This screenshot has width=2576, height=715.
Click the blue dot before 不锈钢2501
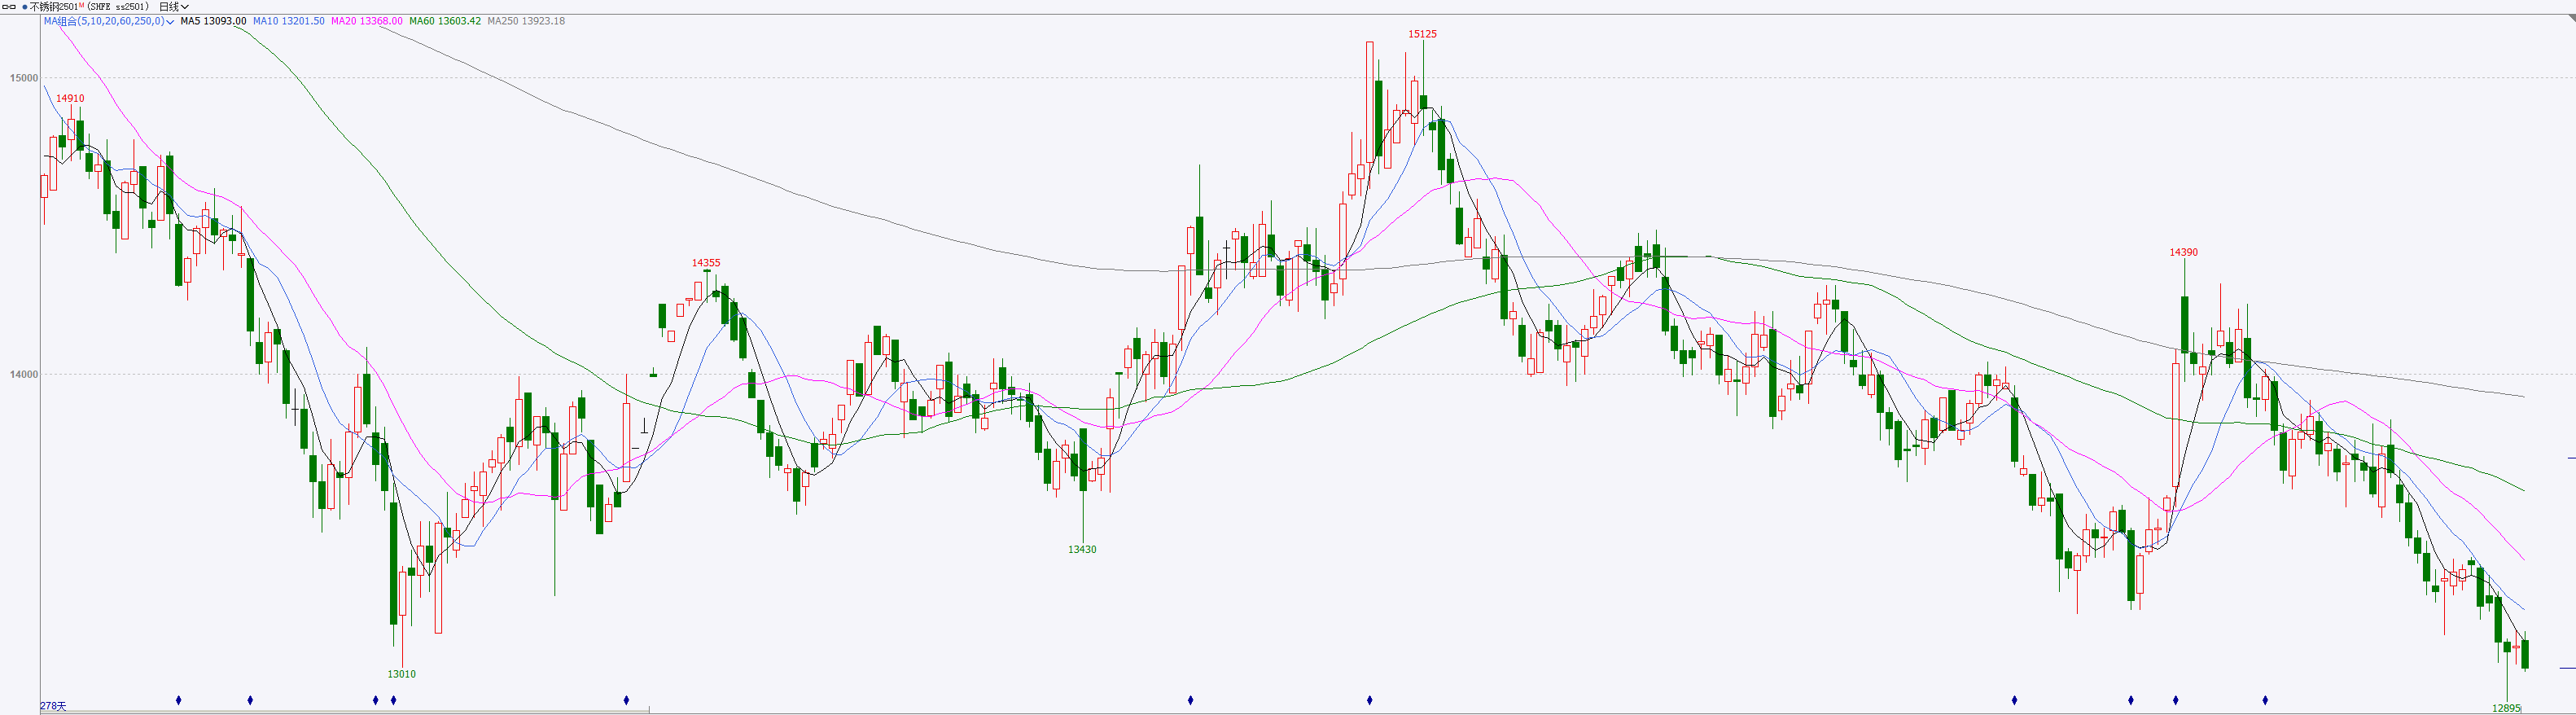coord(24,7)
